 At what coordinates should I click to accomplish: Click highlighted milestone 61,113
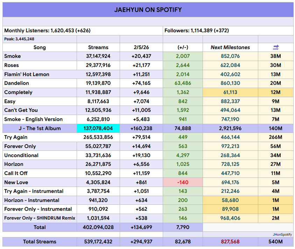pos(230,92)
